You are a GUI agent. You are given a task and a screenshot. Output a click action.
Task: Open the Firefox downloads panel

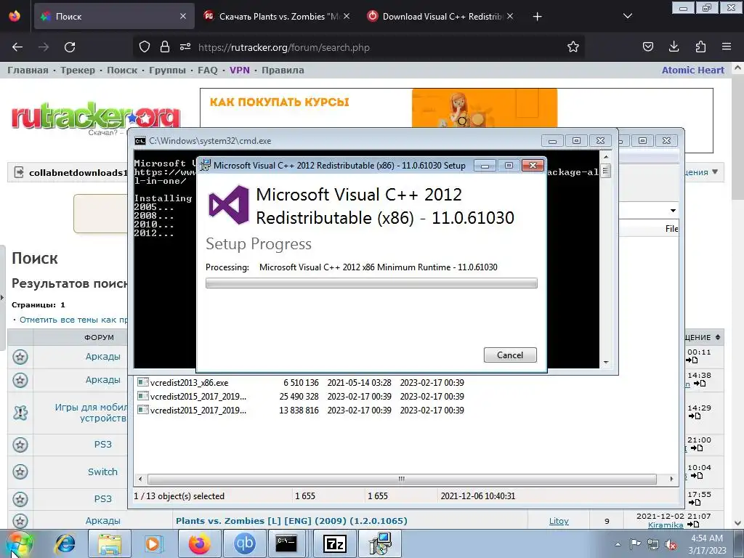pyautogui.click(x=674, y=47)
